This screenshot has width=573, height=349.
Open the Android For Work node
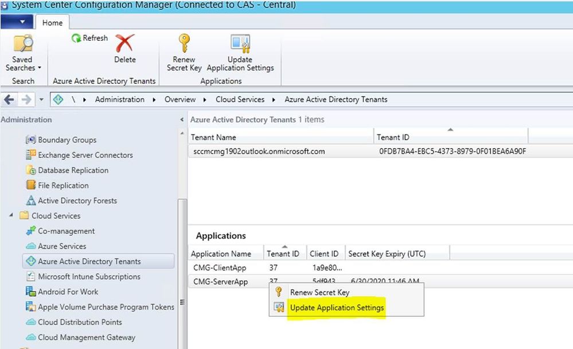click(x=68, y=292)
